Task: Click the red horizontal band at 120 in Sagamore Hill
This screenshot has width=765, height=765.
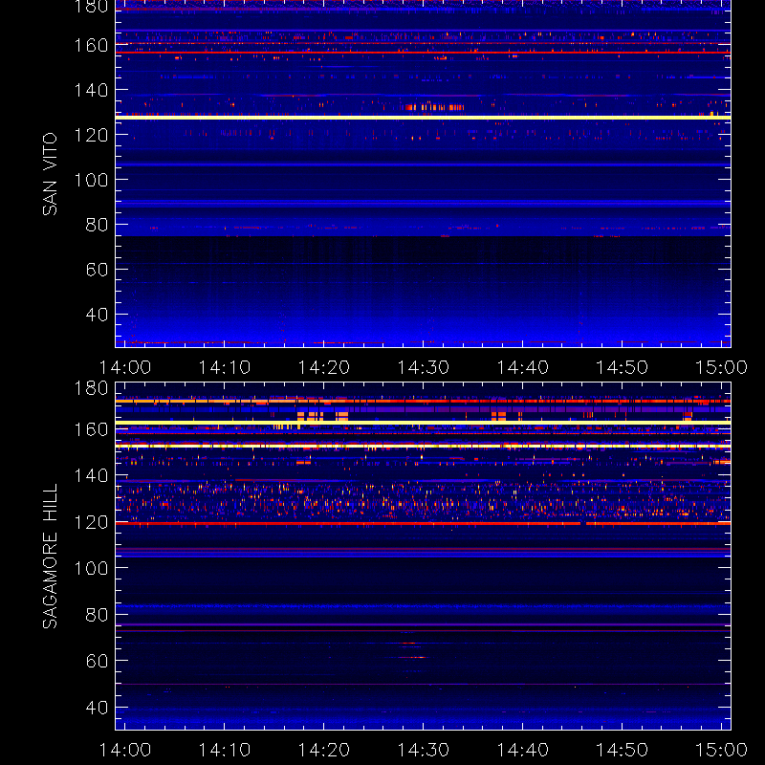Action: click(423, 523)
